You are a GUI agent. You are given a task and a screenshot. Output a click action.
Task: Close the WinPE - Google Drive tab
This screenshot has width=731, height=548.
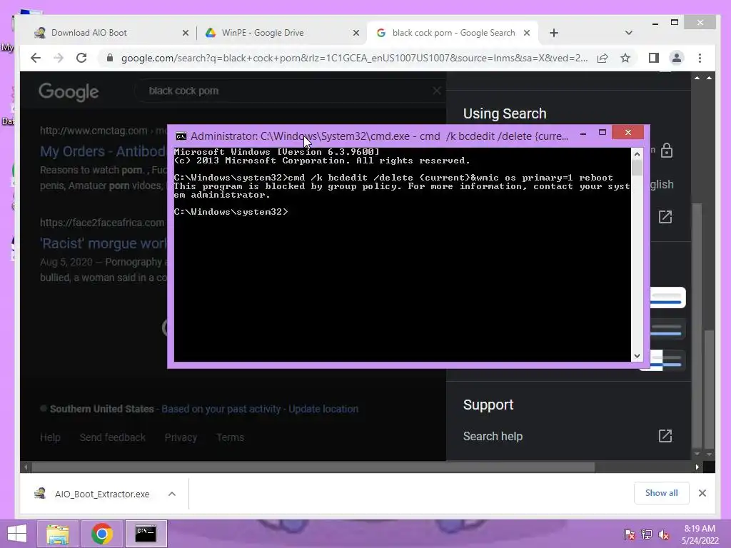click(356, 33)
